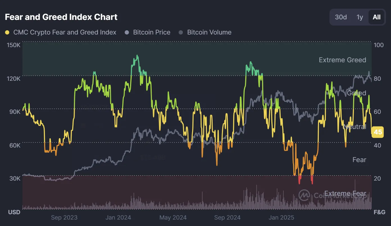Click the Jan 2025 date axis label
Screen dimensions: 391x226
pos(281,217)
